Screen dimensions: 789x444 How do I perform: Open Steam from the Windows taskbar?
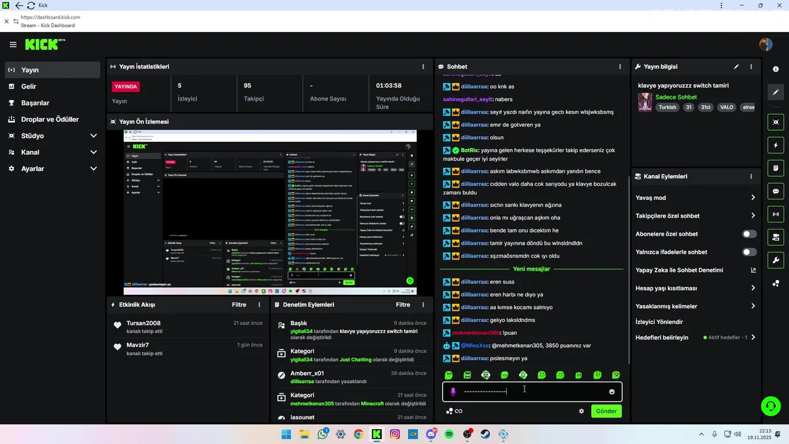coord(485,435)
